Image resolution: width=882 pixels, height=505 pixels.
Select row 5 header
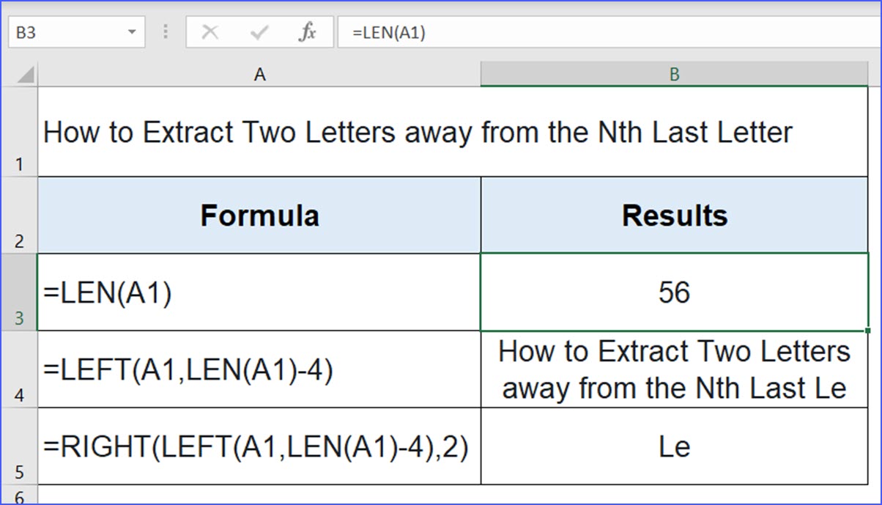tap(20, 447)
